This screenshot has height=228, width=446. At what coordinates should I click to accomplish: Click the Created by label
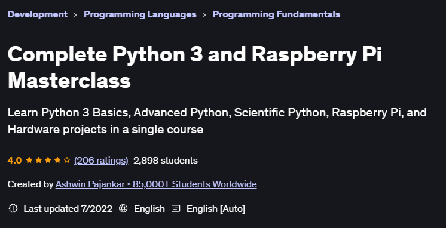pyautogui.click(x=30, y=184)
